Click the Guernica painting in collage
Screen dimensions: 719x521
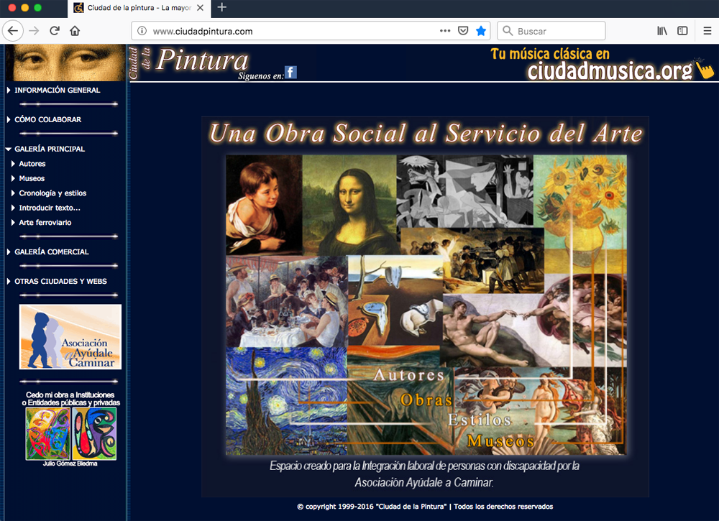465,190
